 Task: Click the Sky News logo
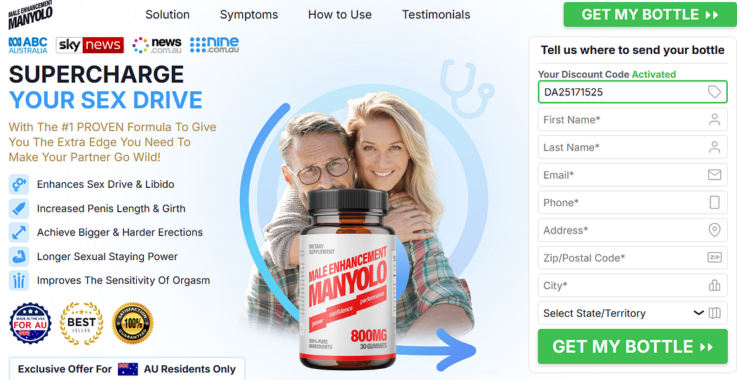pyautogui.click(x=90, y=45)
